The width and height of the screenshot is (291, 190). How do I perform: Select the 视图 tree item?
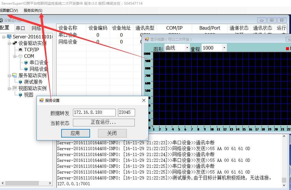click(x=29, y=95)
